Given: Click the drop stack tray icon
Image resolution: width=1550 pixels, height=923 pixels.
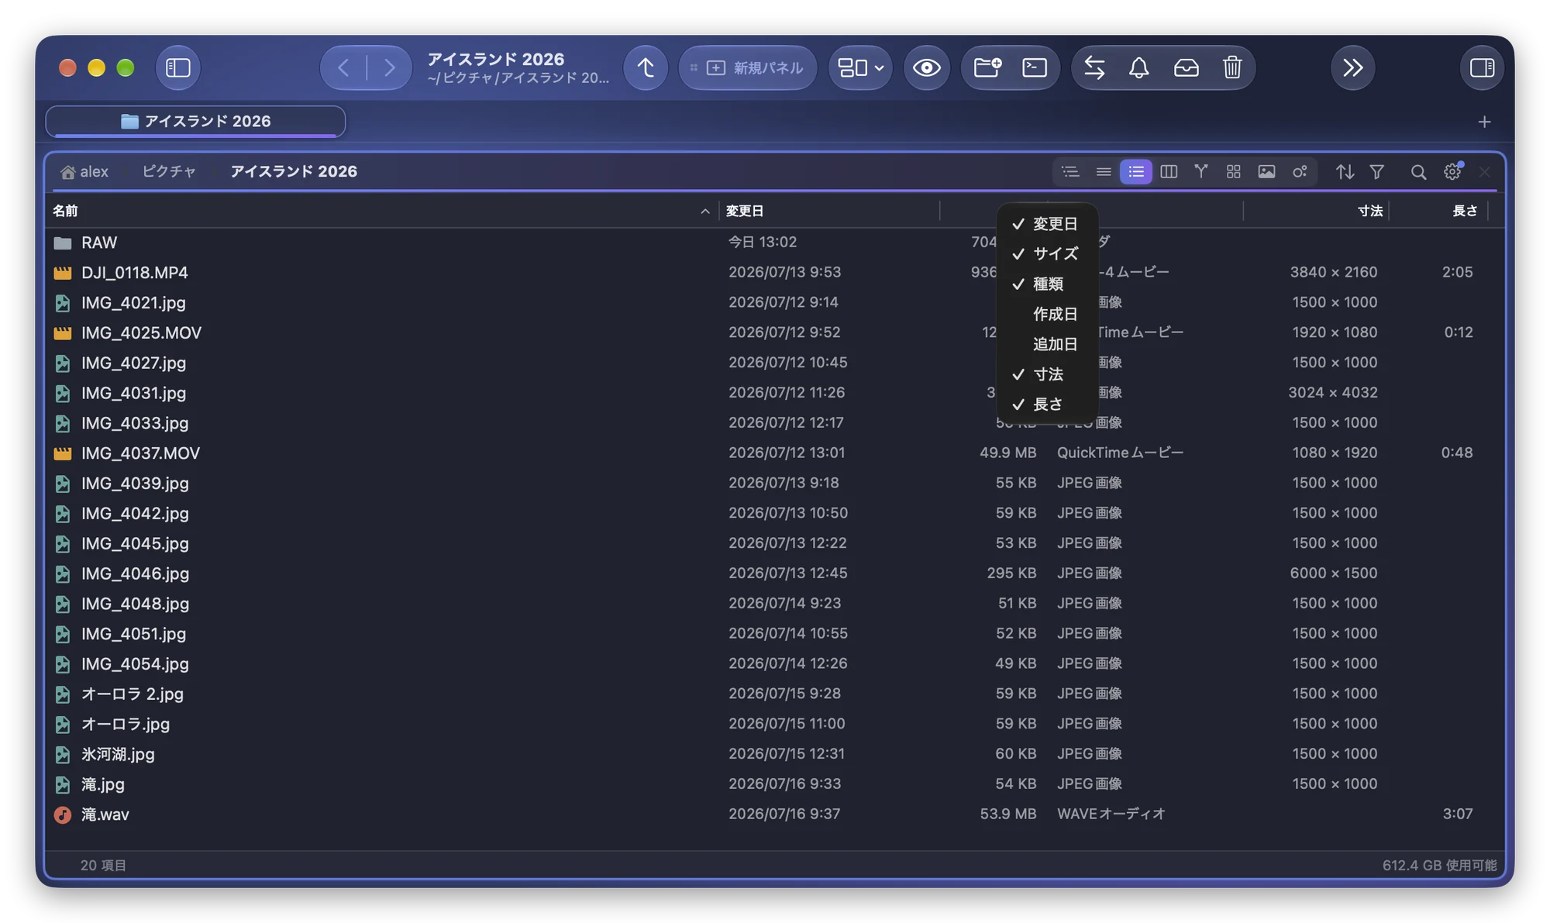Looking at the screenshot, I should click(1186, 68).
